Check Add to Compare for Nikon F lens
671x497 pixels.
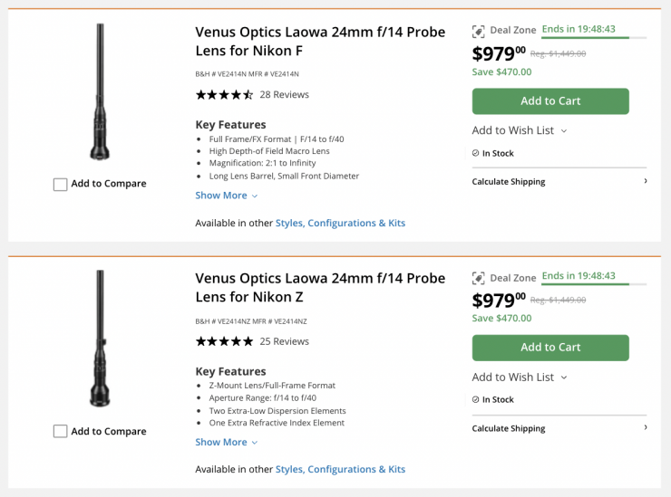[61, 185]
